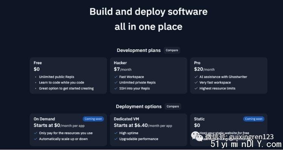Click Compare next to Deployment options

(173, 106)
